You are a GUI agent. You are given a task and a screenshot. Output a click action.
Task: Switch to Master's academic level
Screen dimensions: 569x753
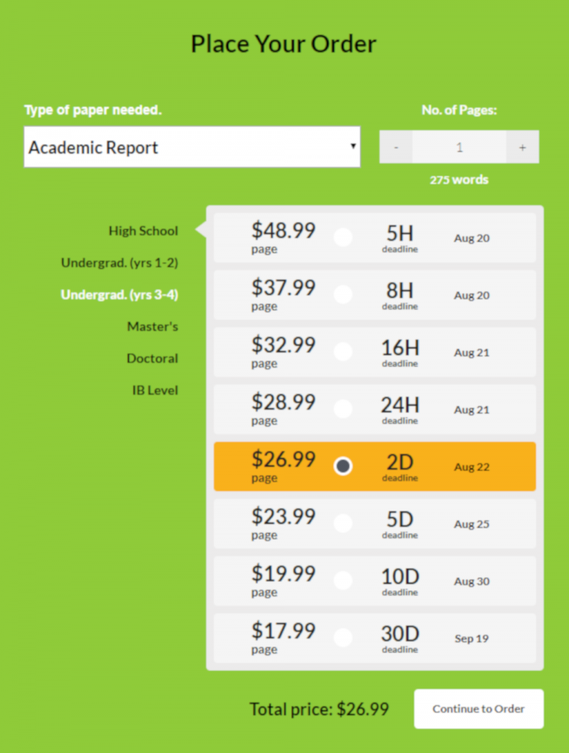pos(153,327)
